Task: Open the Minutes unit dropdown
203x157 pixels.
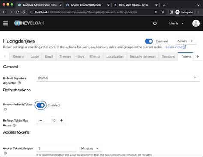Action: pos(91,148)
